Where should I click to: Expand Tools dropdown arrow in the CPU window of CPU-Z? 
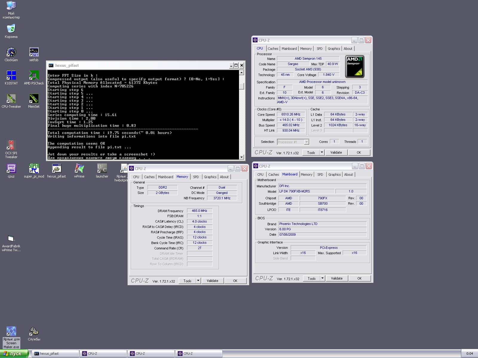pos(322,152)
